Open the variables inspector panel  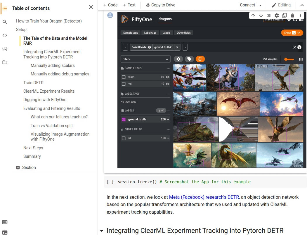click(x=5, y=49)
